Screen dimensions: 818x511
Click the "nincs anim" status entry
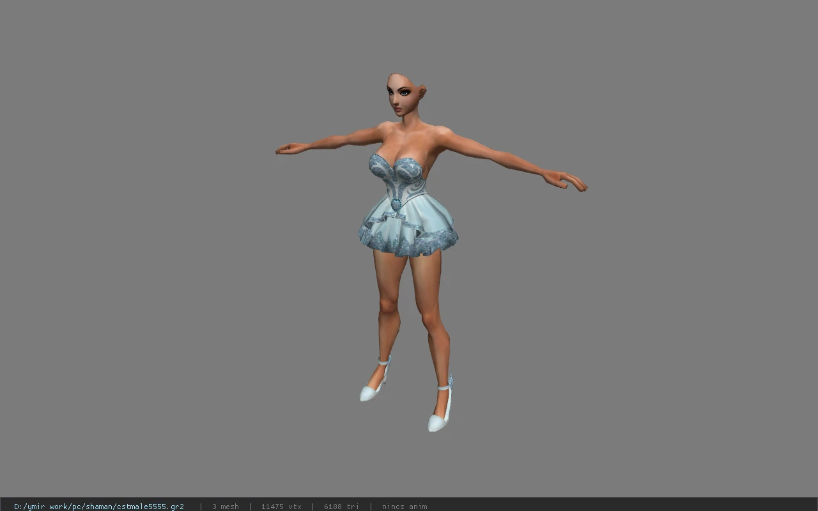[x=405, y=507]
